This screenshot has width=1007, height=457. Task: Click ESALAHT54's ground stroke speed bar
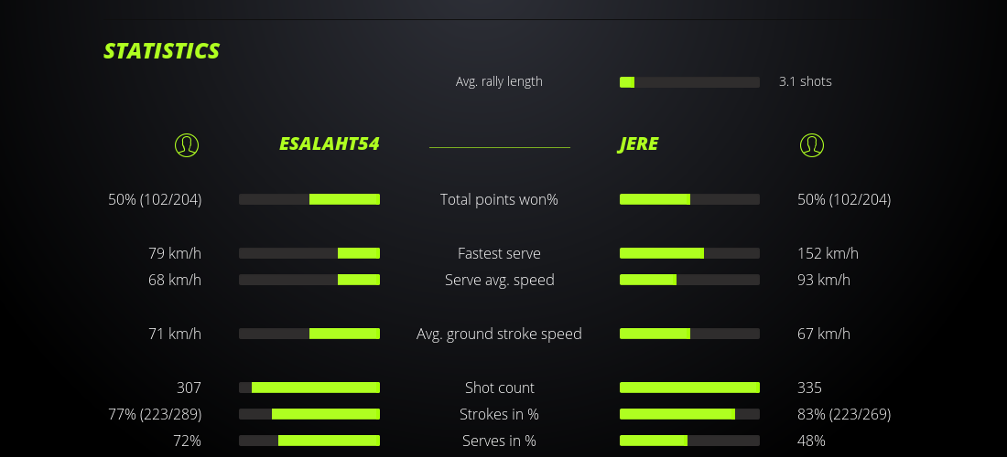pyautogui.click(x=309, y=334)
